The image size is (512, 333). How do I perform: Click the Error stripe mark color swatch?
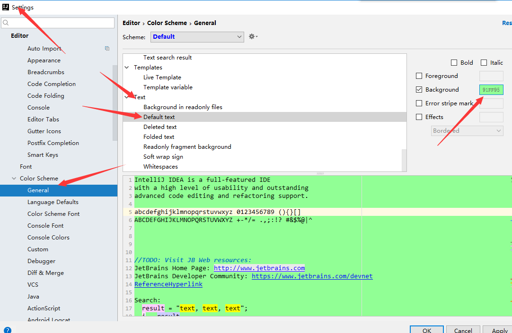point(491,103)
